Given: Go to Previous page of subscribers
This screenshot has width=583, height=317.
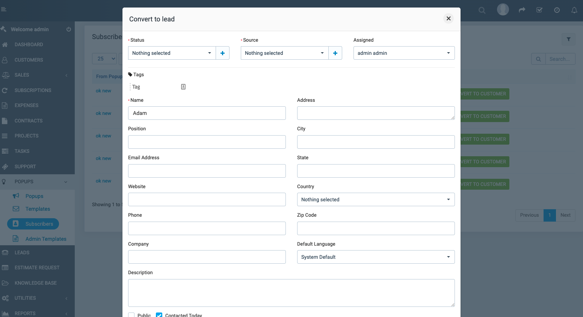Looking at the screenshot, I should (529, 215).
